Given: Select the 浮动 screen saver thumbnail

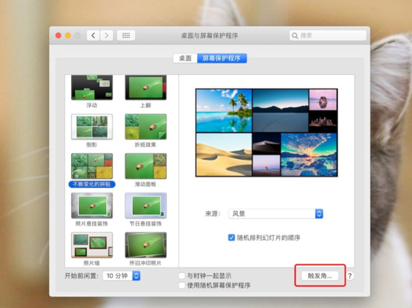Looking at the screenshot, I should 92,88.
